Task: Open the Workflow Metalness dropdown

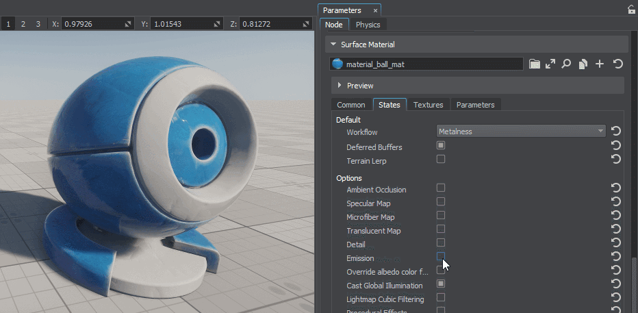Action: [522, 131]
